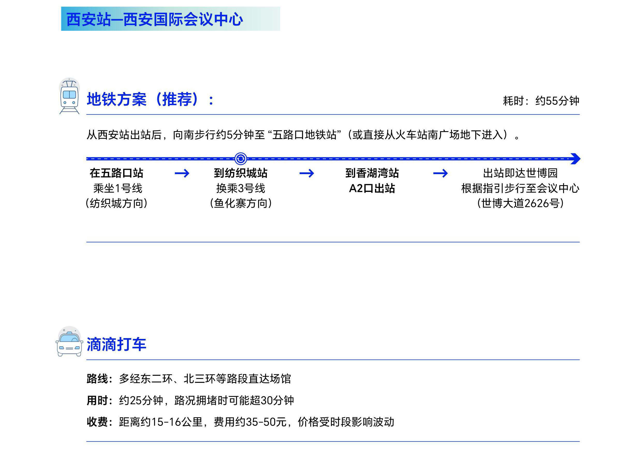Viewport: 642px width, 453px height.
Task: Click the 到香湖湾站 step title
Action: (x=372, y=173)
